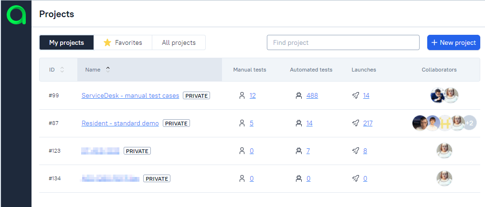Open 488 automated tests link
Screen dimensions: 485x207
[x=312, y=95]
